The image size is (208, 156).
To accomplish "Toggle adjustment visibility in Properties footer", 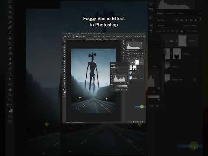I will (x=124, y=90).
